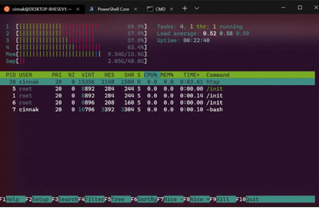Click the F1 Help button in htop footer
This screenshot has width=319, height=209.
[x=13, y=199]
